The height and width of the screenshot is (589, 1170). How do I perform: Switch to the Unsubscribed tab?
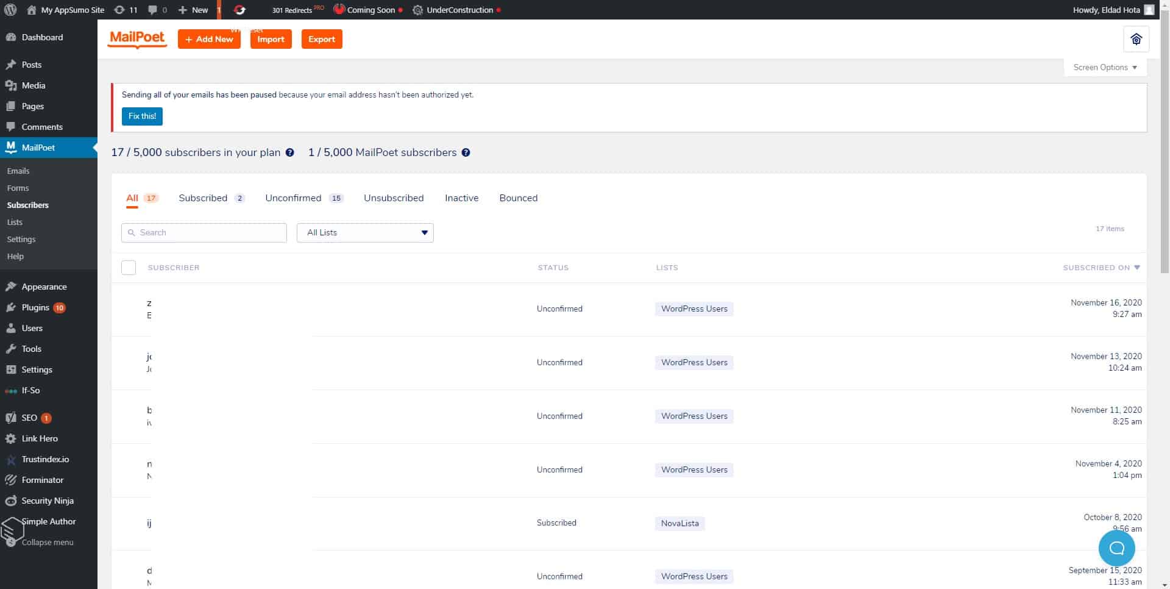pos(394,198)
